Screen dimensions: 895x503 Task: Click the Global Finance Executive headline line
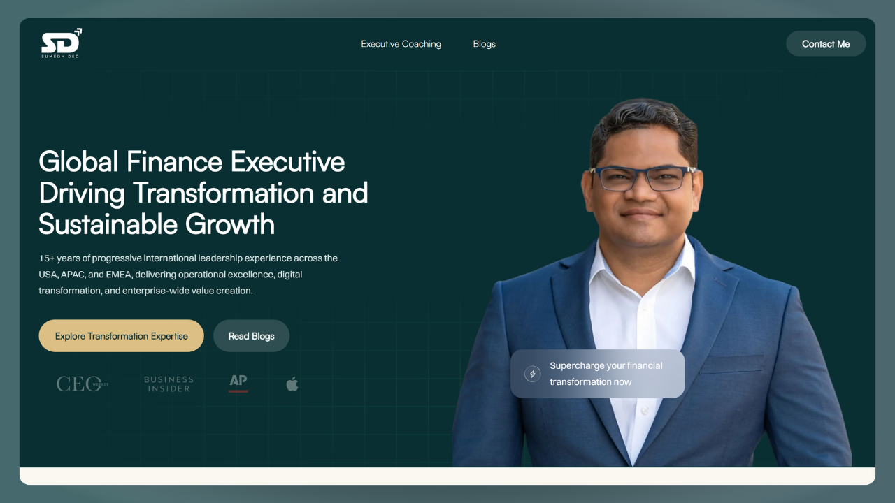[x=192, y=161]
